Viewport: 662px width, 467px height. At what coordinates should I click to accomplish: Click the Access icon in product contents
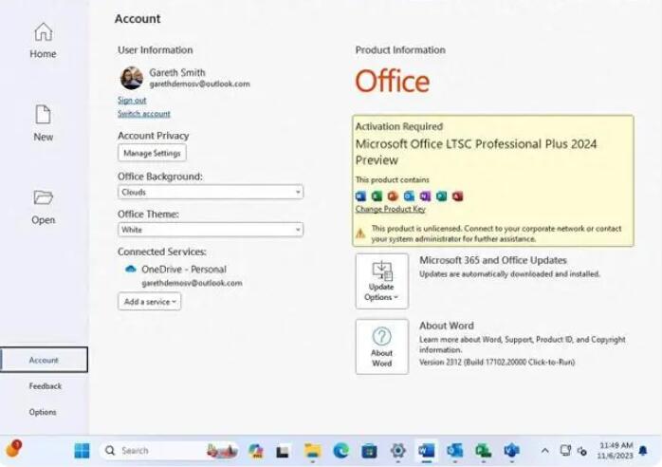click(x=458, y=196)
